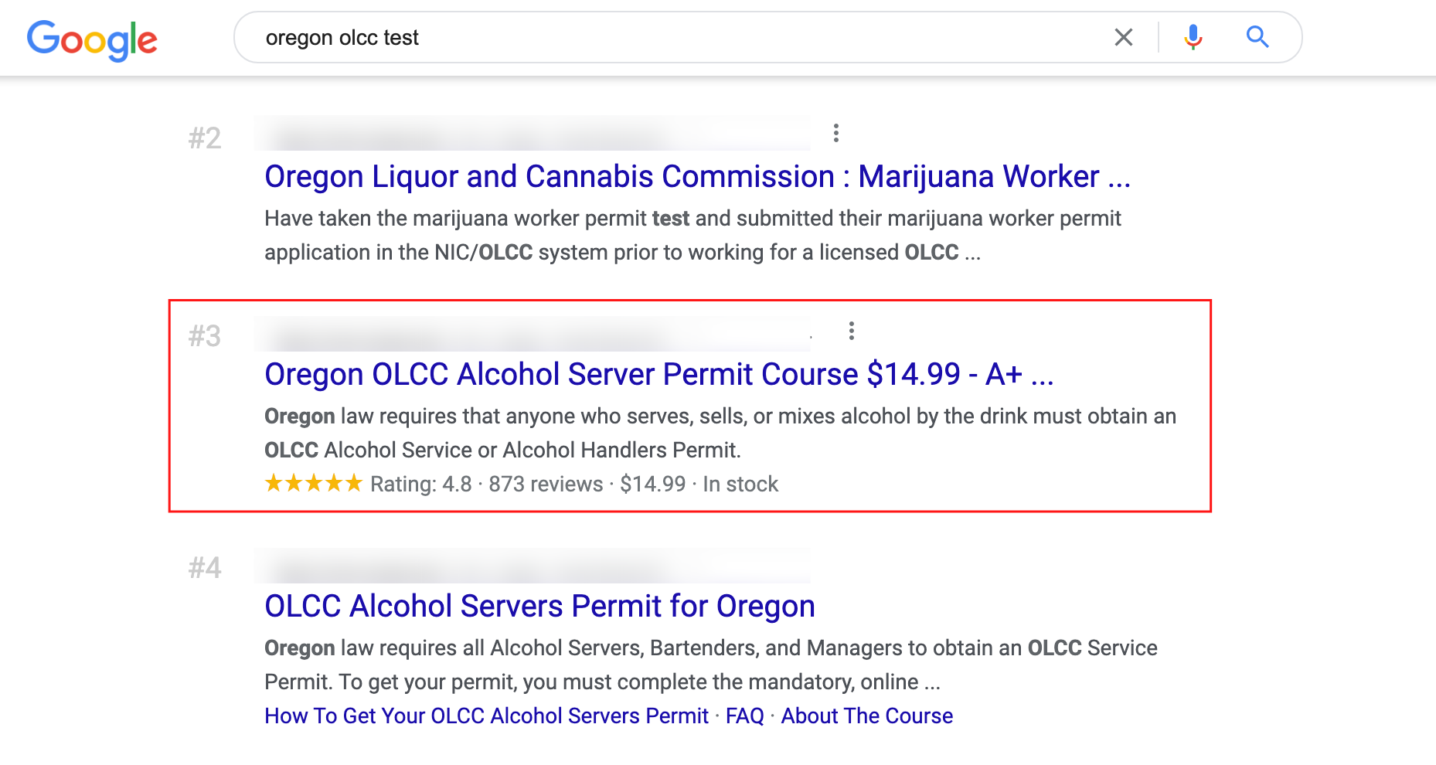This screenshot has width=1436, height=765.
Task: Open the three-dot menu on result #2
Action: pos(837,134)
